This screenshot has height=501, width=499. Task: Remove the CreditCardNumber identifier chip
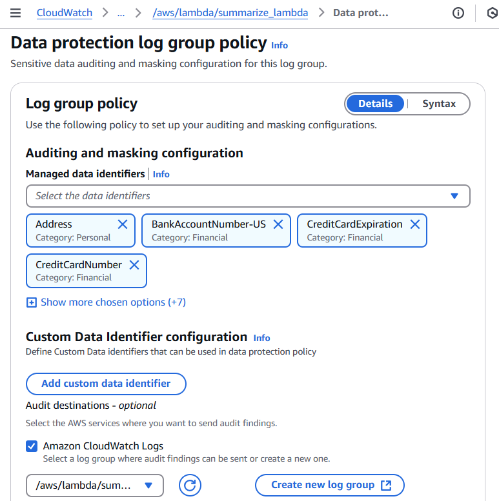coord(134,265)
